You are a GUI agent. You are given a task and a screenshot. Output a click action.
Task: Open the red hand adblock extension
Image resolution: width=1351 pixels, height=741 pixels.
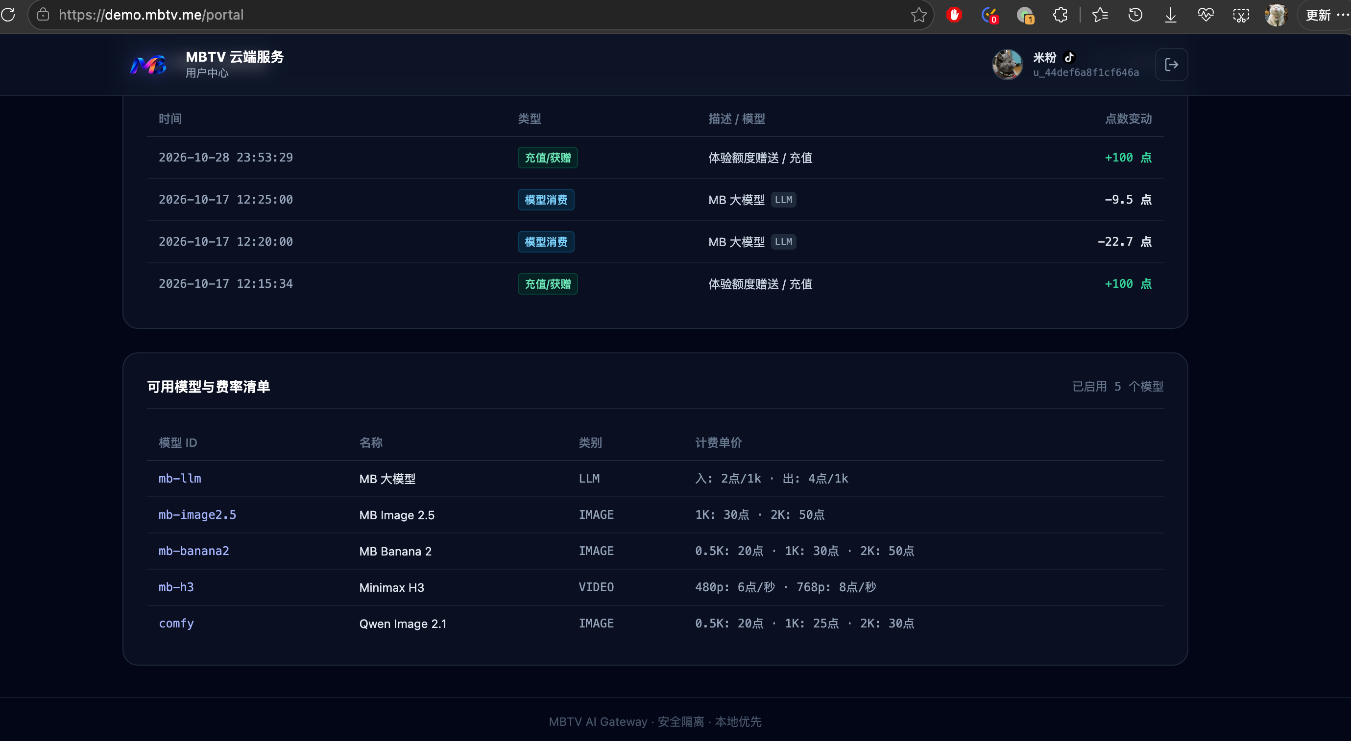[x=954, y=15]
